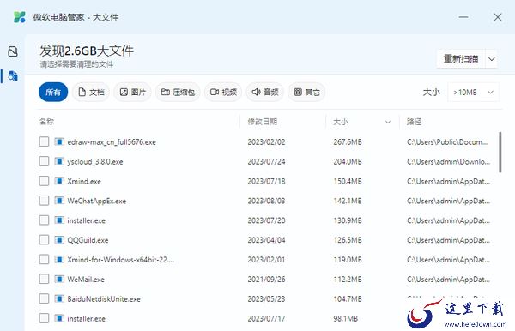Toggle sort arrow on 大小 column
This screenshot has width=515, height=331.
(x=388, y=122)
